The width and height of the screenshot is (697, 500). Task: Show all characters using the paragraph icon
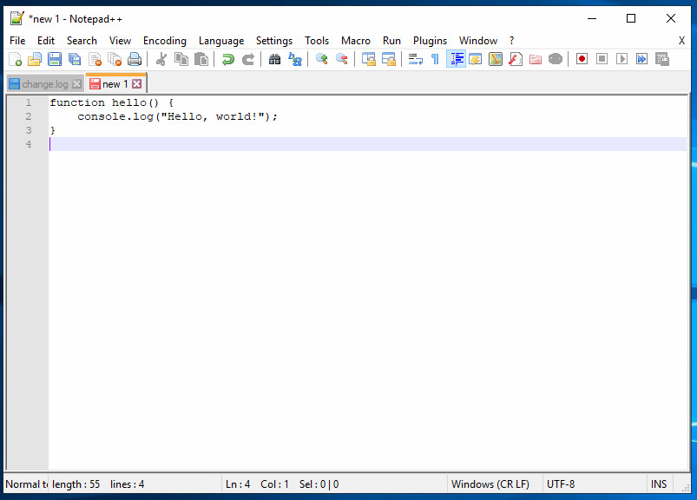tap(435, 58)
